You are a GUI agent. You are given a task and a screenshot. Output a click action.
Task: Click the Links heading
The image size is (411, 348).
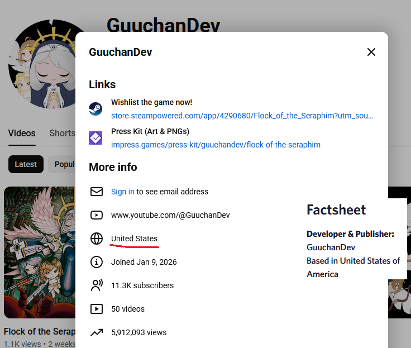[x=102, y=84]
